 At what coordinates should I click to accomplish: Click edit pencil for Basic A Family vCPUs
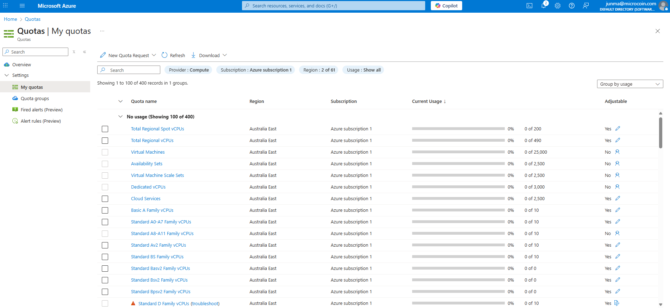tap(618, 210)
